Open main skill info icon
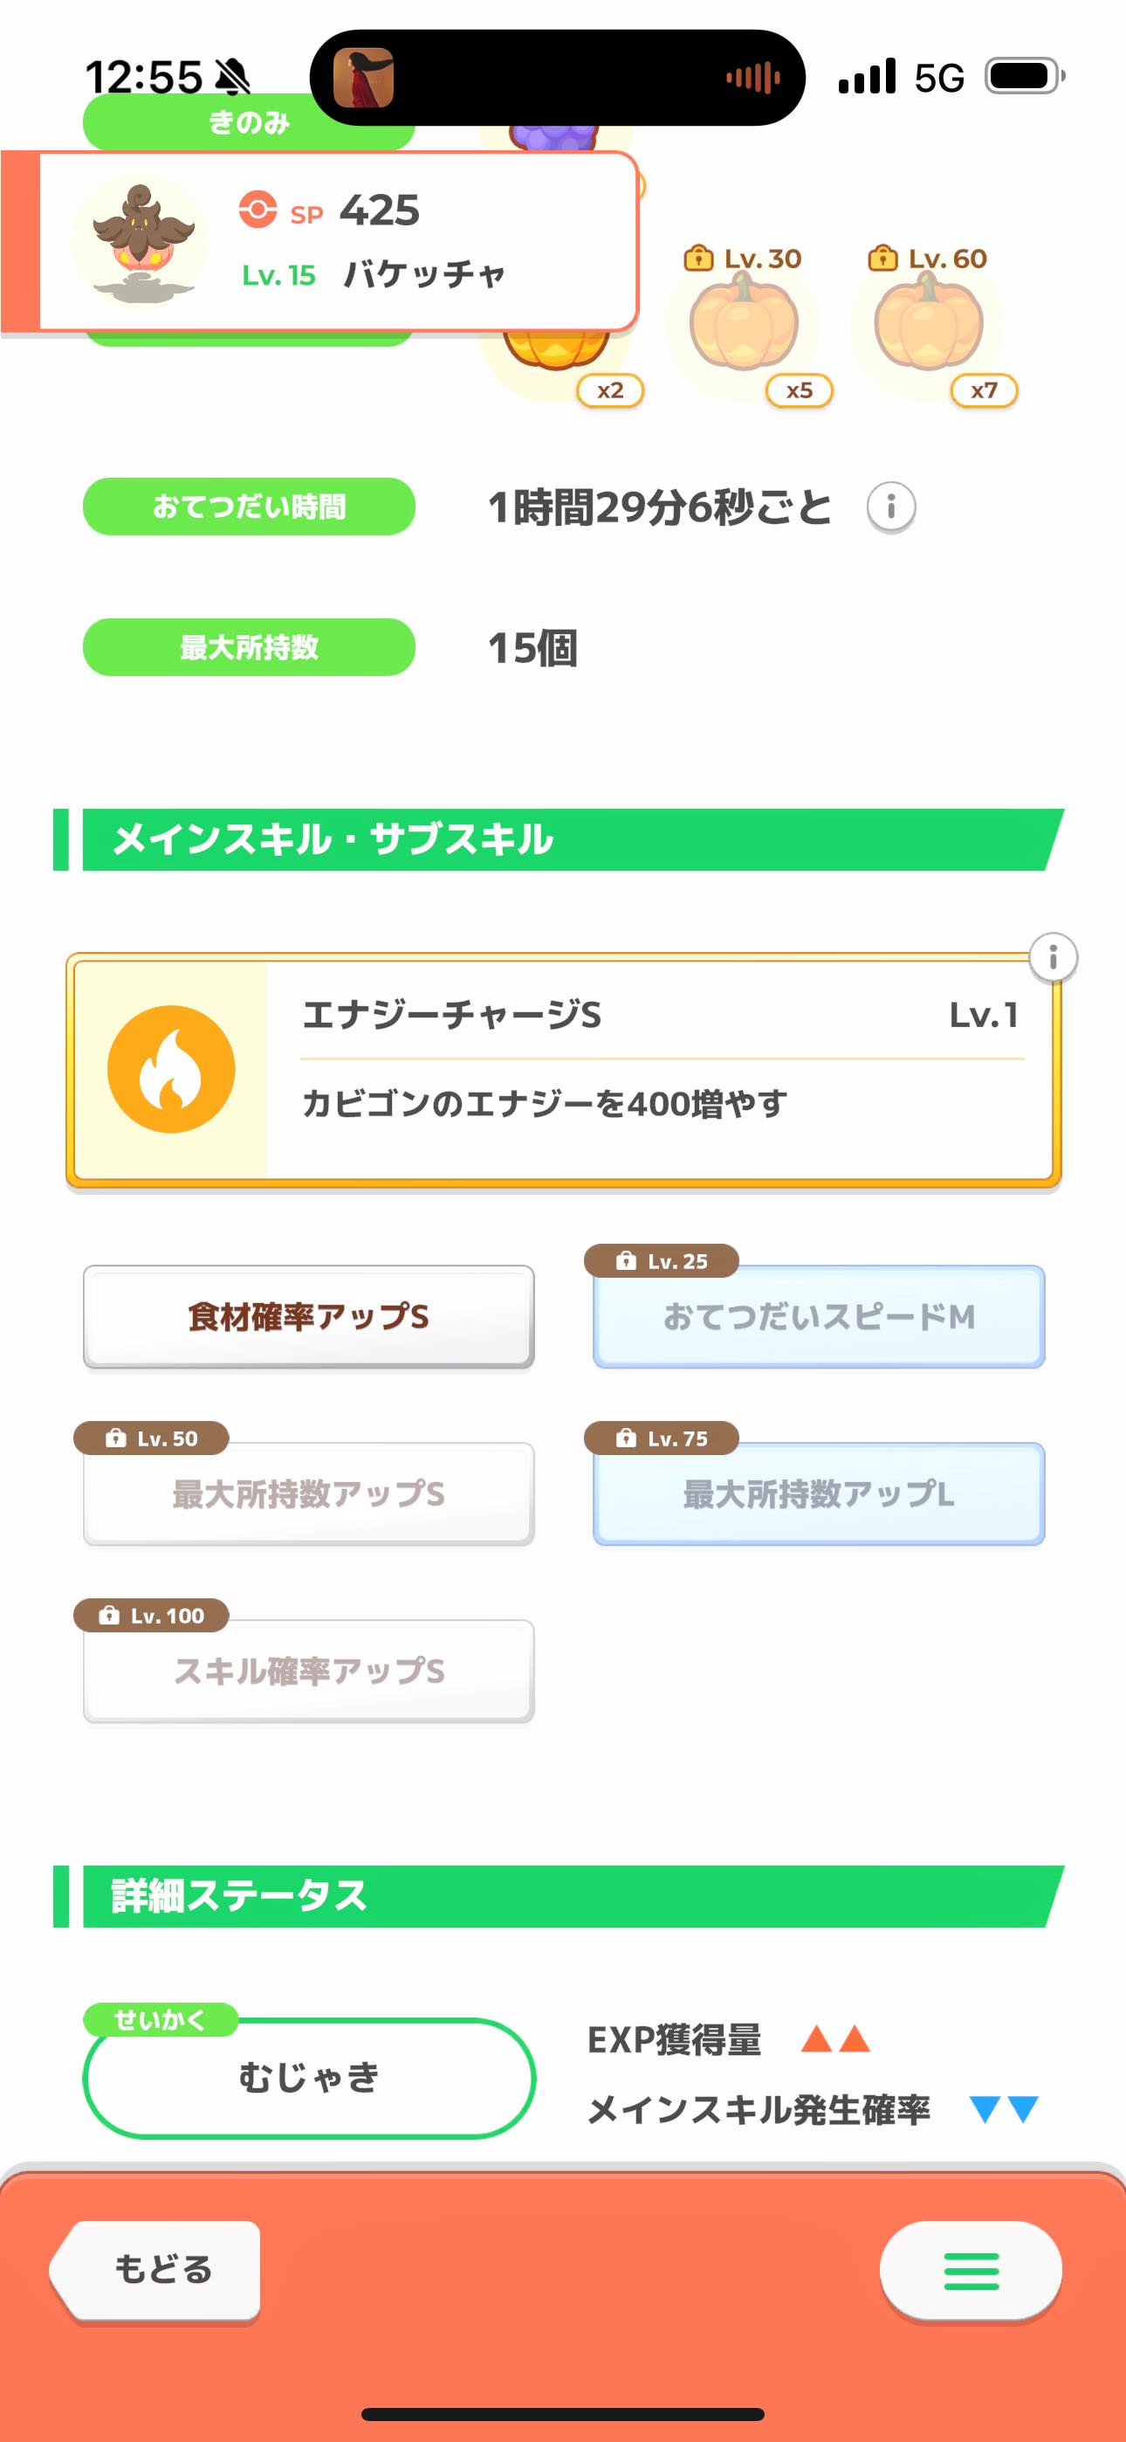Screen dimensions: 1126x2442 click(x=1052, y=957)
